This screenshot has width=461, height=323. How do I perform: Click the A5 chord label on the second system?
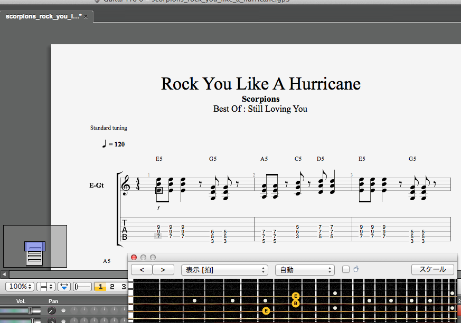tap(107, 261)
